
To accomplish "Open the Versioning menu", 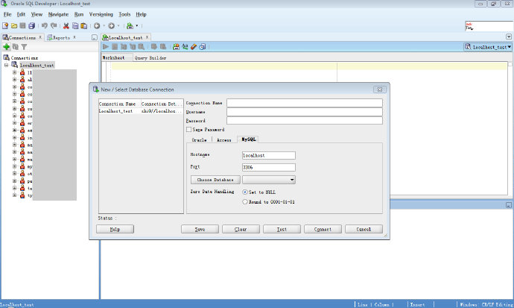I will point(101,14).
